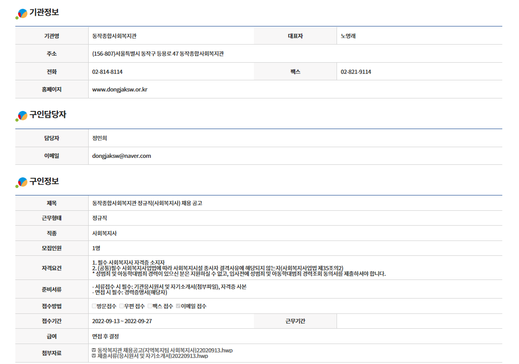519x364 pixels.
Task: Click the 홈페이지 row label
Action: tap(52, 89)
